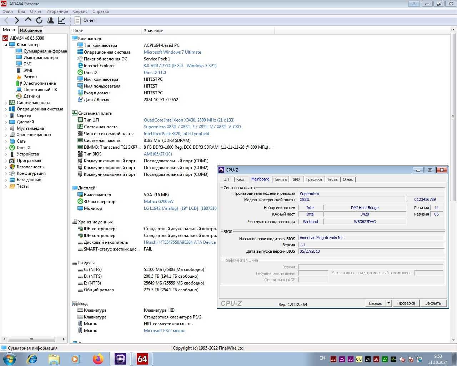457x366 pixels.
Task: Click the Конфигурация tree icon
Action: coord(12,173)
